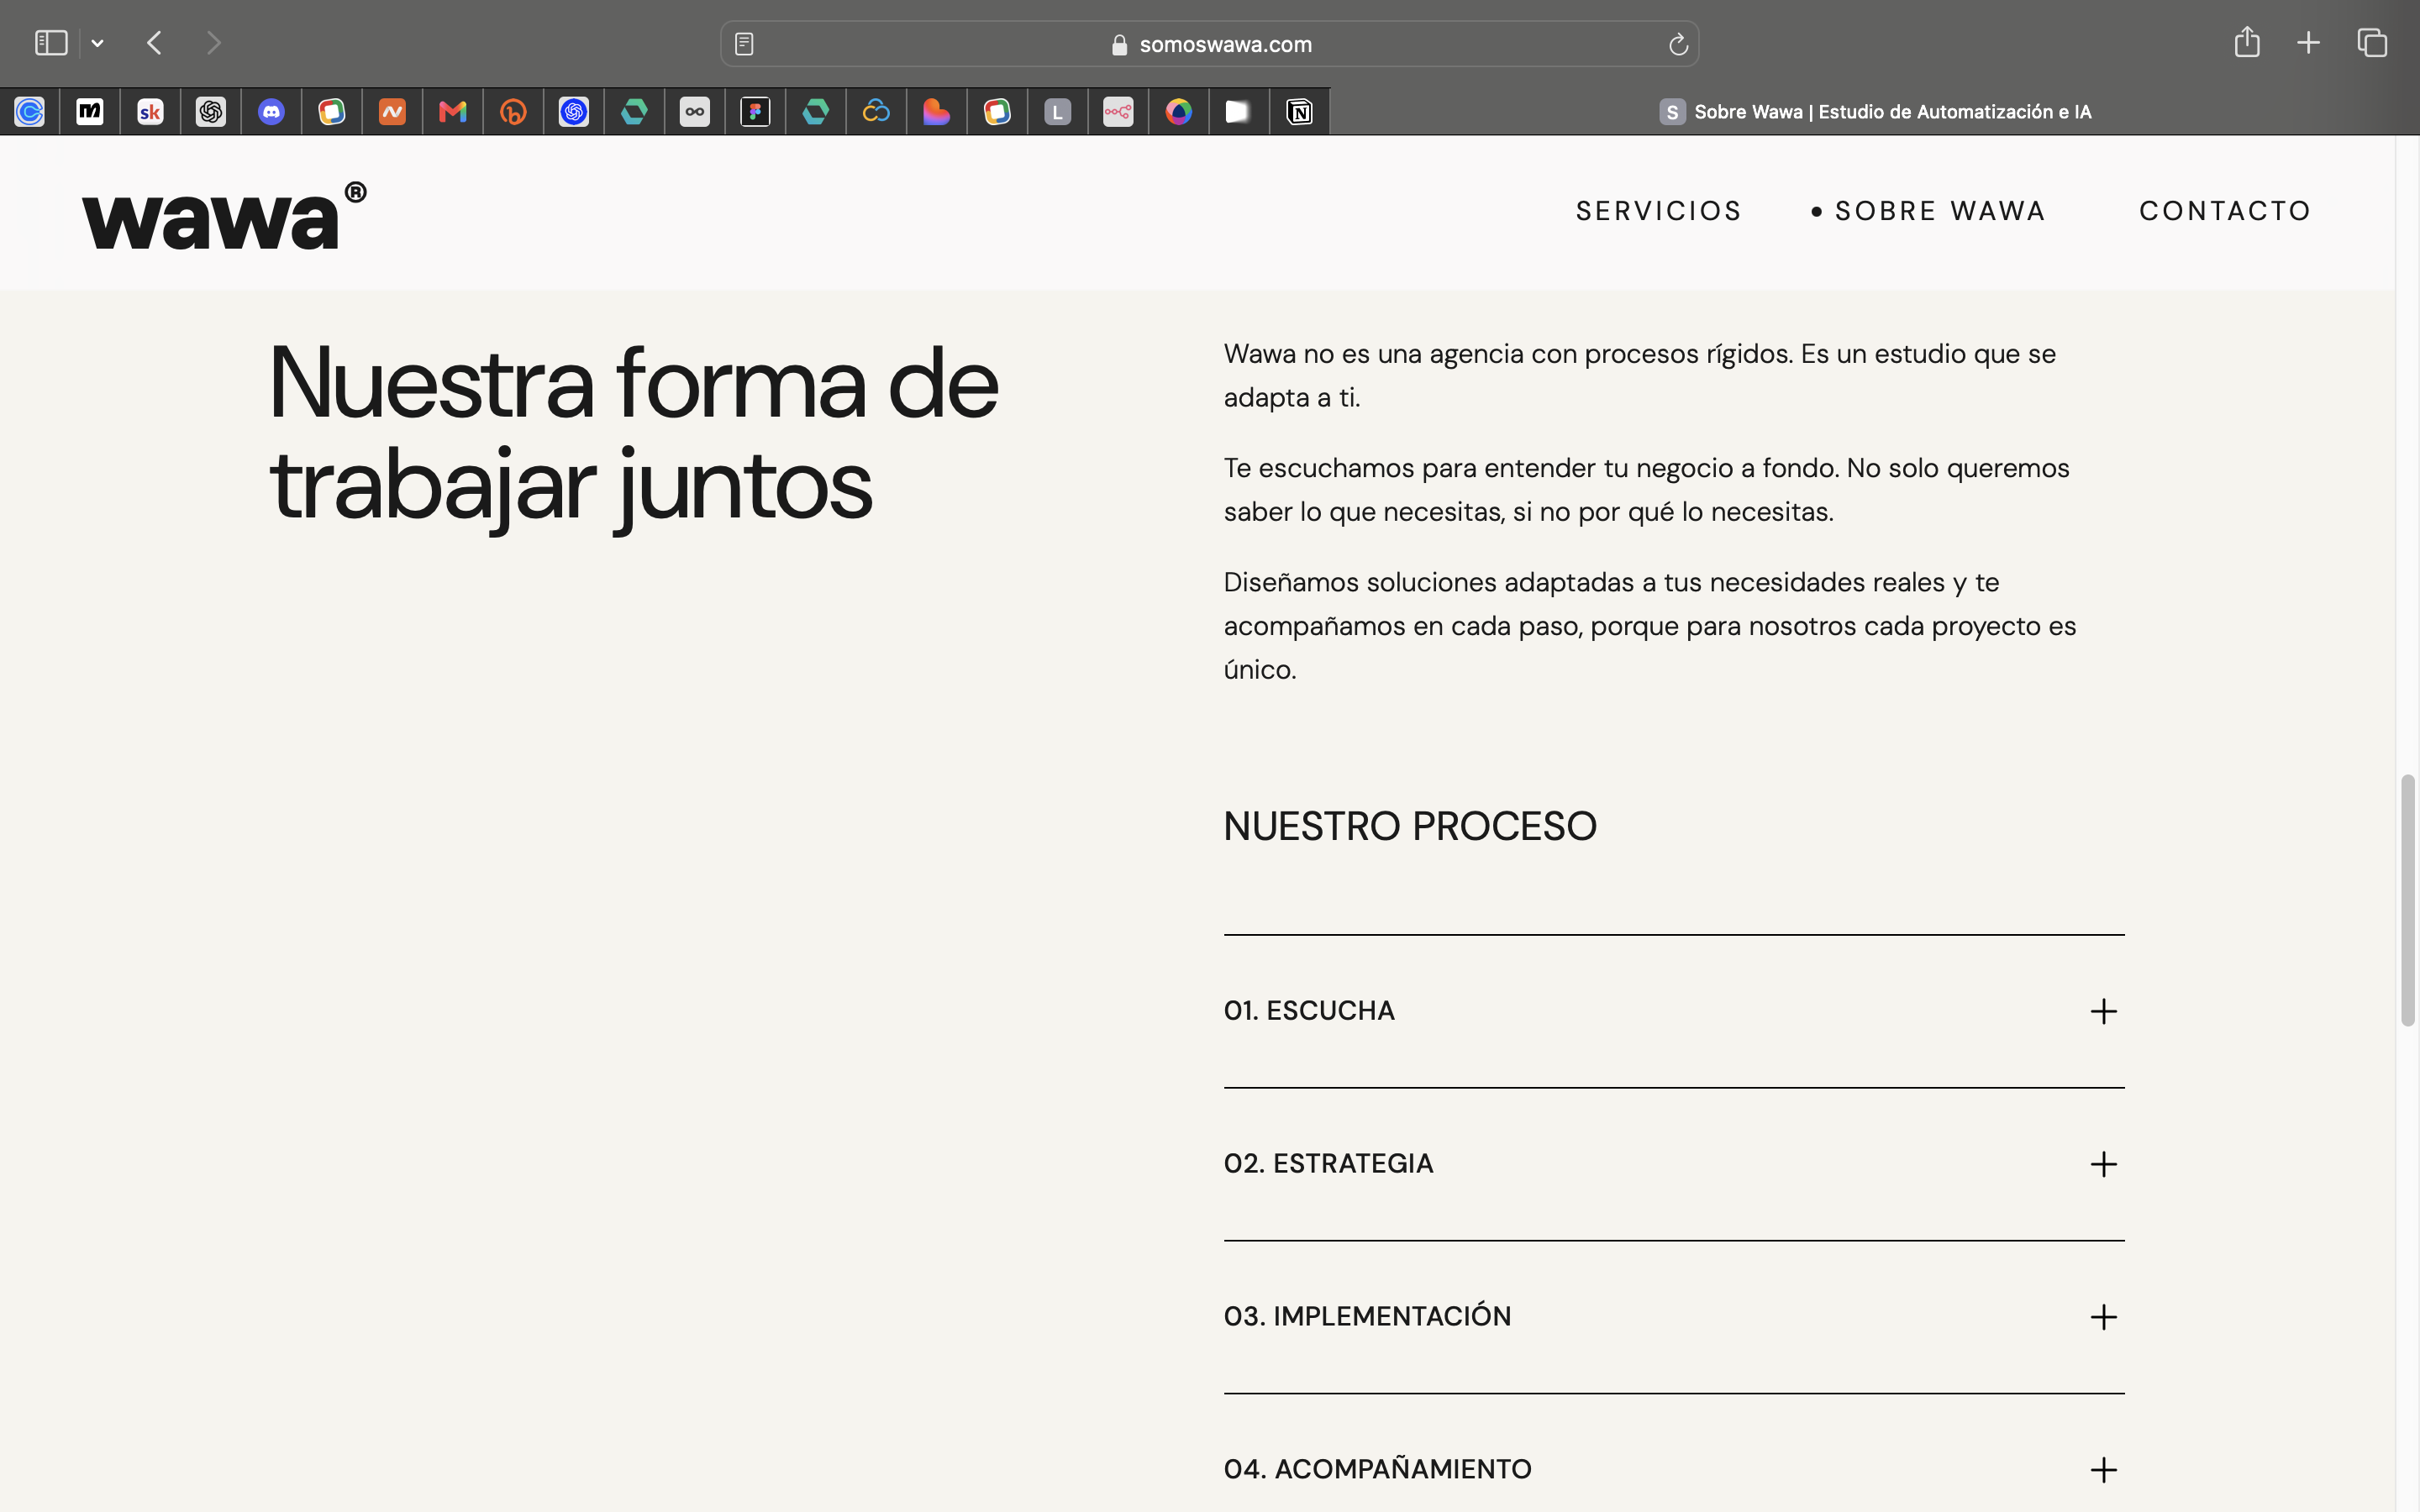
Task: Open the linked cloud icon pinned tab
Action: (x=877, y=111)
